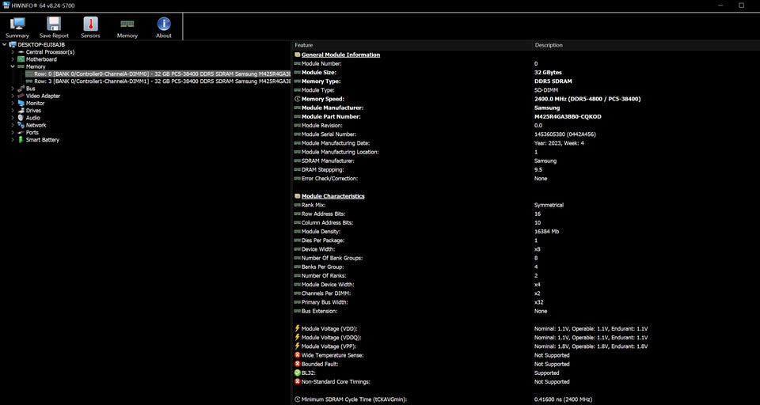Click the Module Manufacturing Date row
Viewport: 760px width, 405px height.
pyautogui.click(x=526, y=143)
